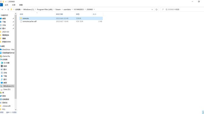Image resolution: width=204 pixels, height=114 pixels.
Task: Select Data (D:) drive in sidebar
Action: click(7, 89)
